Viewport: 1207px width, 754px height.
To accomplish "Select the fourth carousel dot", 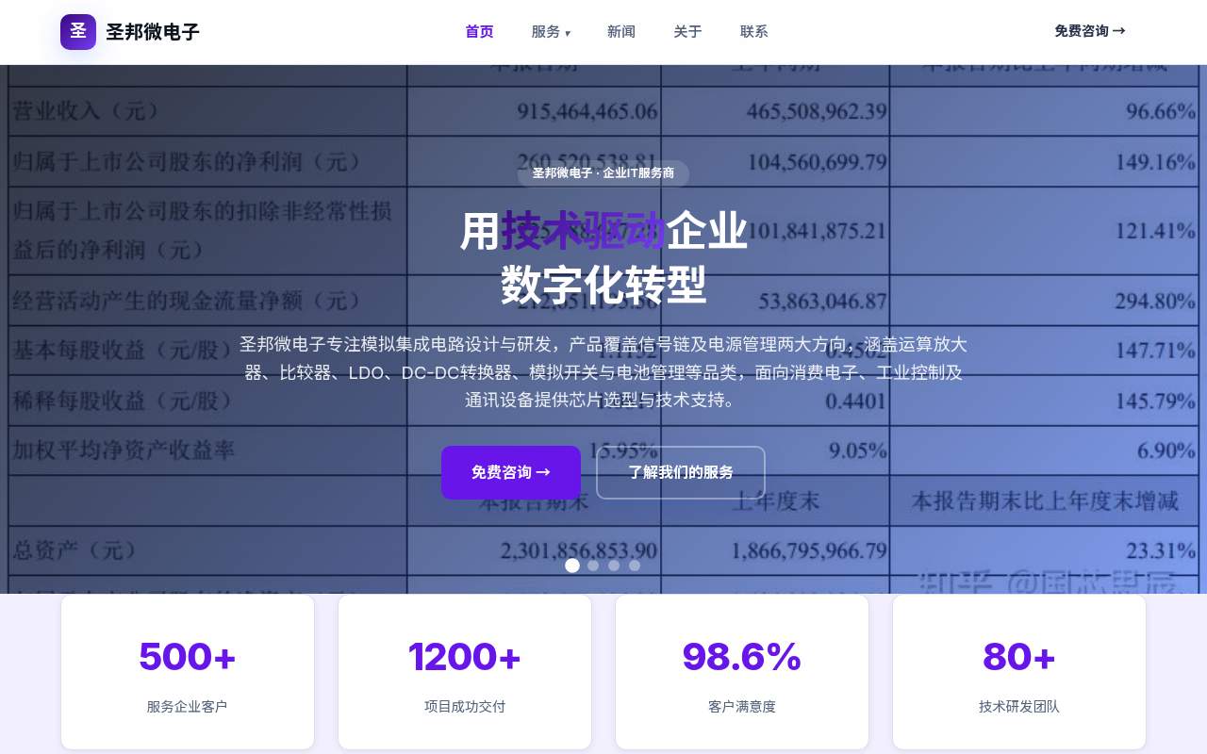I will point(635,565).
